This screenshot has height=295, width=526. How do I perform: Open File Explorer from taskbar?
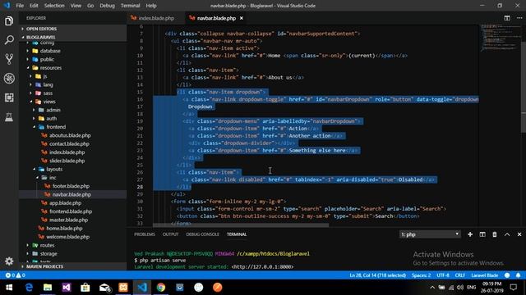(48, 288)
